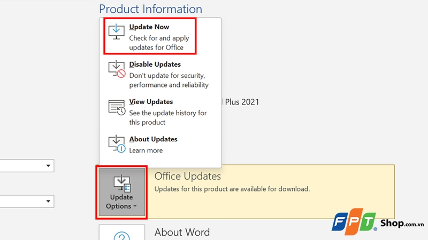
Task: Click the Disable Updates blocked icon
Action: [x=117, y=69]
